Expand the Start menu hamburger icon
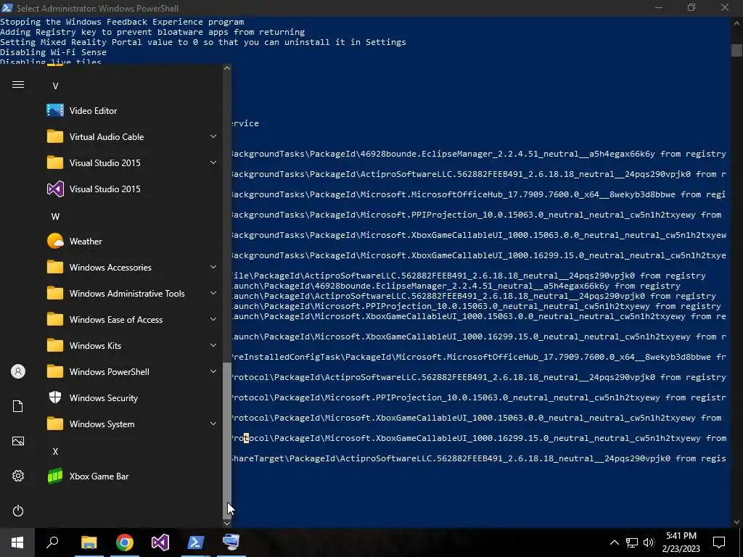This screenshot has height=557, width=743. pyautogui.click(x=18, y=85)
